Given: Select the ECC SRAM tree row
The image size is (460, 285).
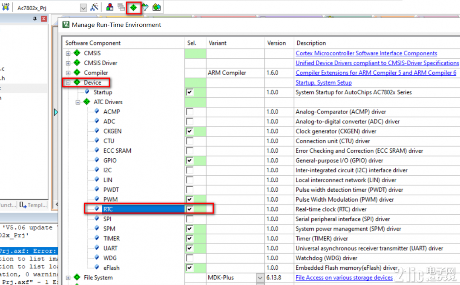Looking at the screenshot, I should point(117,151).
